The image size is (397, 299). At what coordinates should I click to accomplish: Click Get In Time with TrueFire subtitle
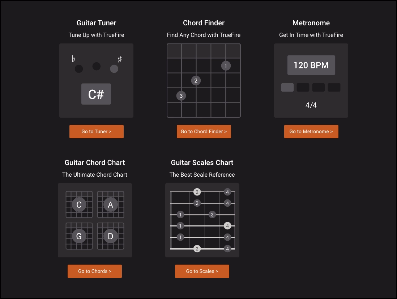(311, 35)
